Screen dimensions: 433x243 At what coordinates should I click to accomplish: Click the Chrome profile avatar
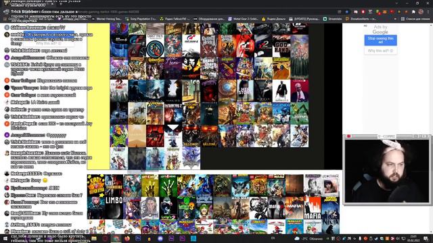pyautogui.click(x=421, y=11)
